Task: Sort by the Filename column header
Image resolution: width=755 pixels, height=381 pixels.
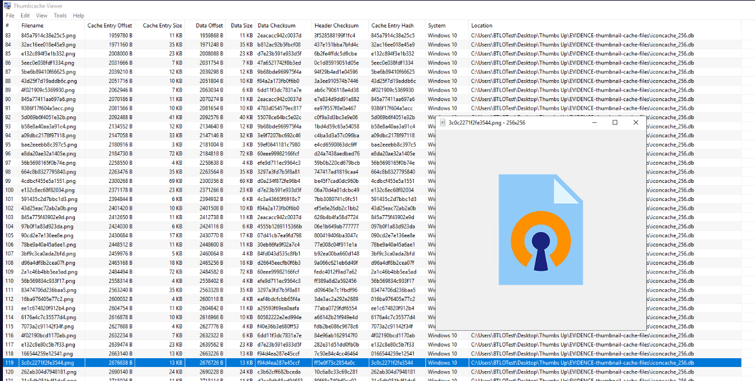Action: click(51, 26)
